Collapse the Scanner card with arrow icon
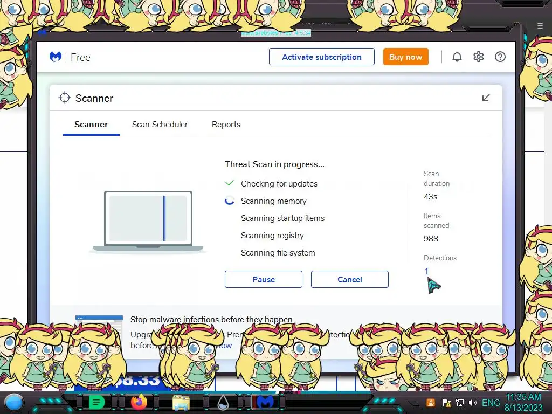This screenshot has width=552, height=414. click(486, 98)
